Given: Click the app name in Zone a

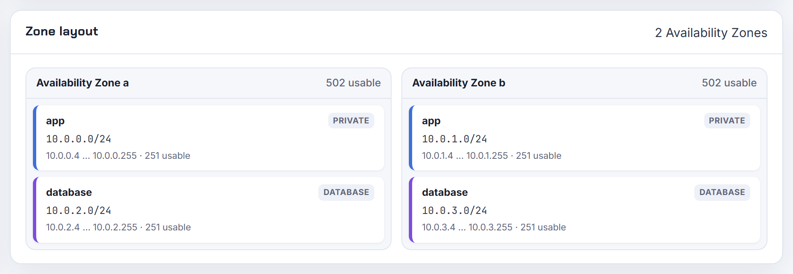Looking at the screenshot, I should coord(55,121).
